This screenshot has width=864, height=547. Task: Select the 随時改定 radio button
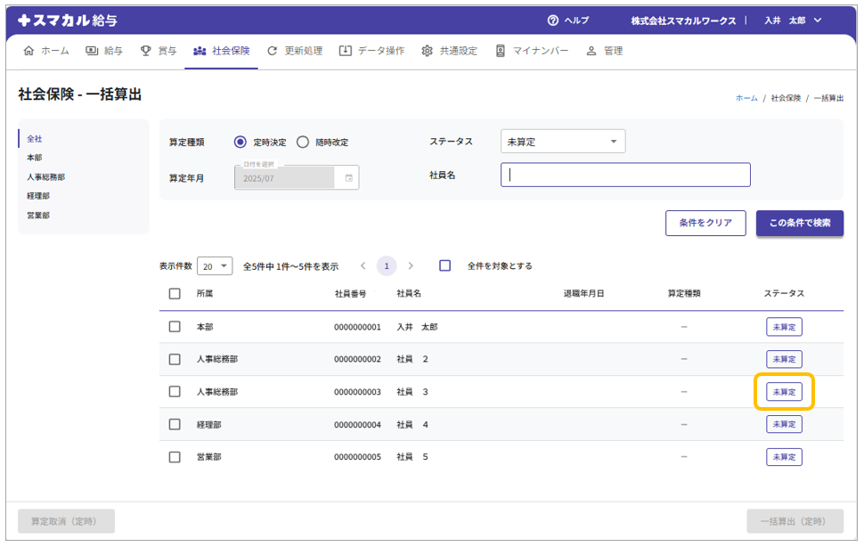pyautogui.click(x=303, y=142)
